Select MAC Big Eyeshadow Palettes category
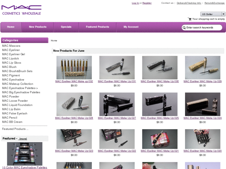This screenshot has width=226, height=169. (21, 92)
